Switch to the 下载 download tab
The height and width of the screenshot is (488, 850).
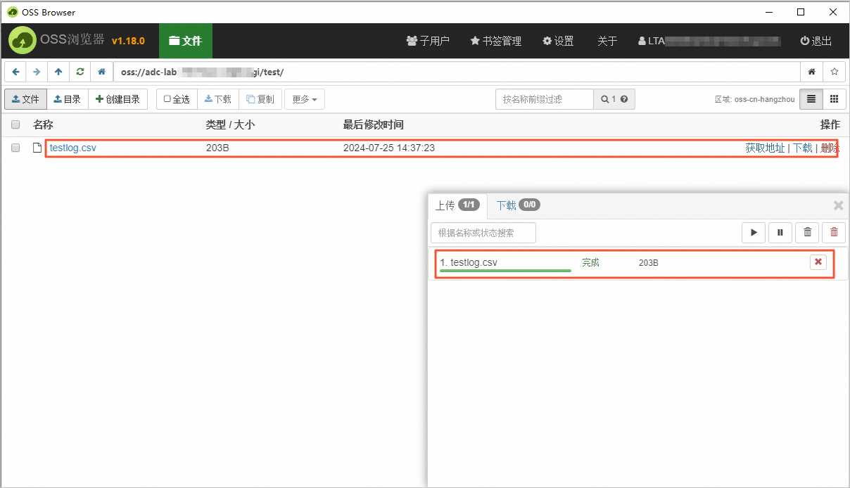click(x=518, y=205)
